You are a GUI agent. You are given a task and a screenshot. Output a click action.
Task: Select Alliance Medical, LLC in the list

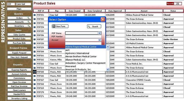(x=75, y=60)
